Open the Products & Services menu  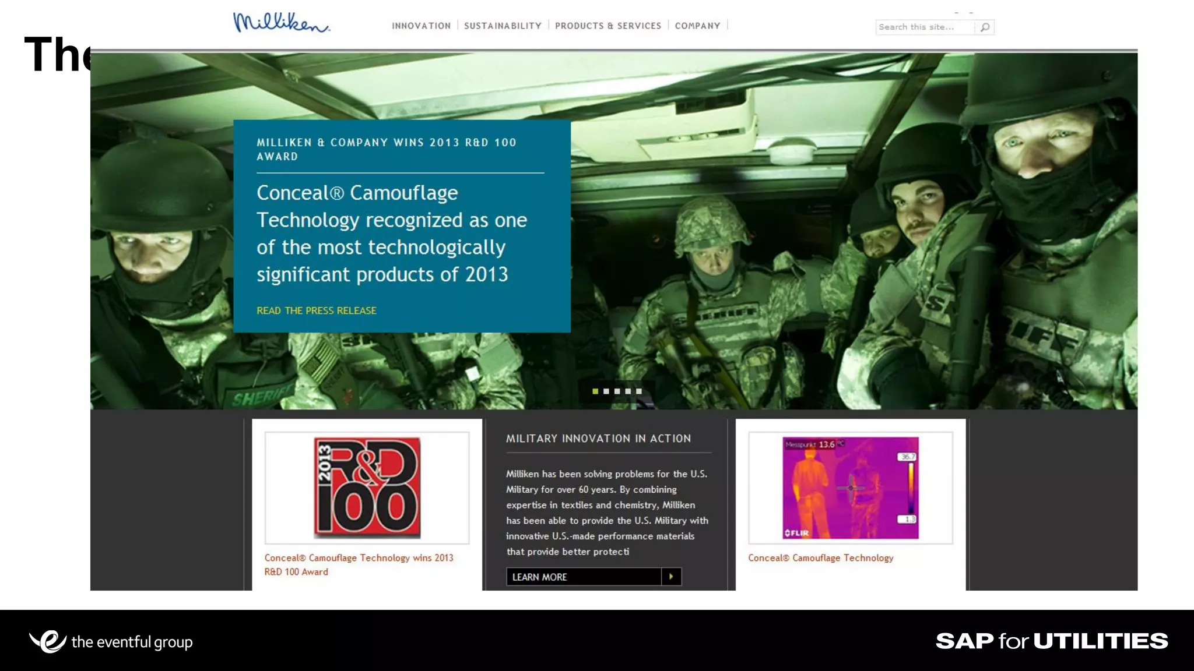(607, 26)
